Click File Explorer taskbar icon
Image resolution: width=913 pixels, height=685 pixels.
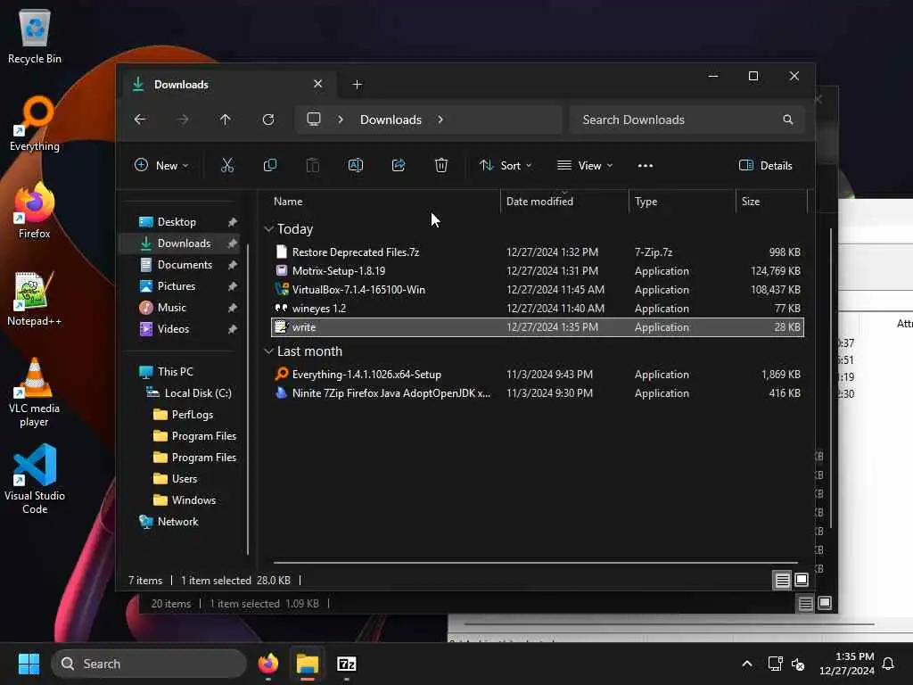(x=308, y=664)
